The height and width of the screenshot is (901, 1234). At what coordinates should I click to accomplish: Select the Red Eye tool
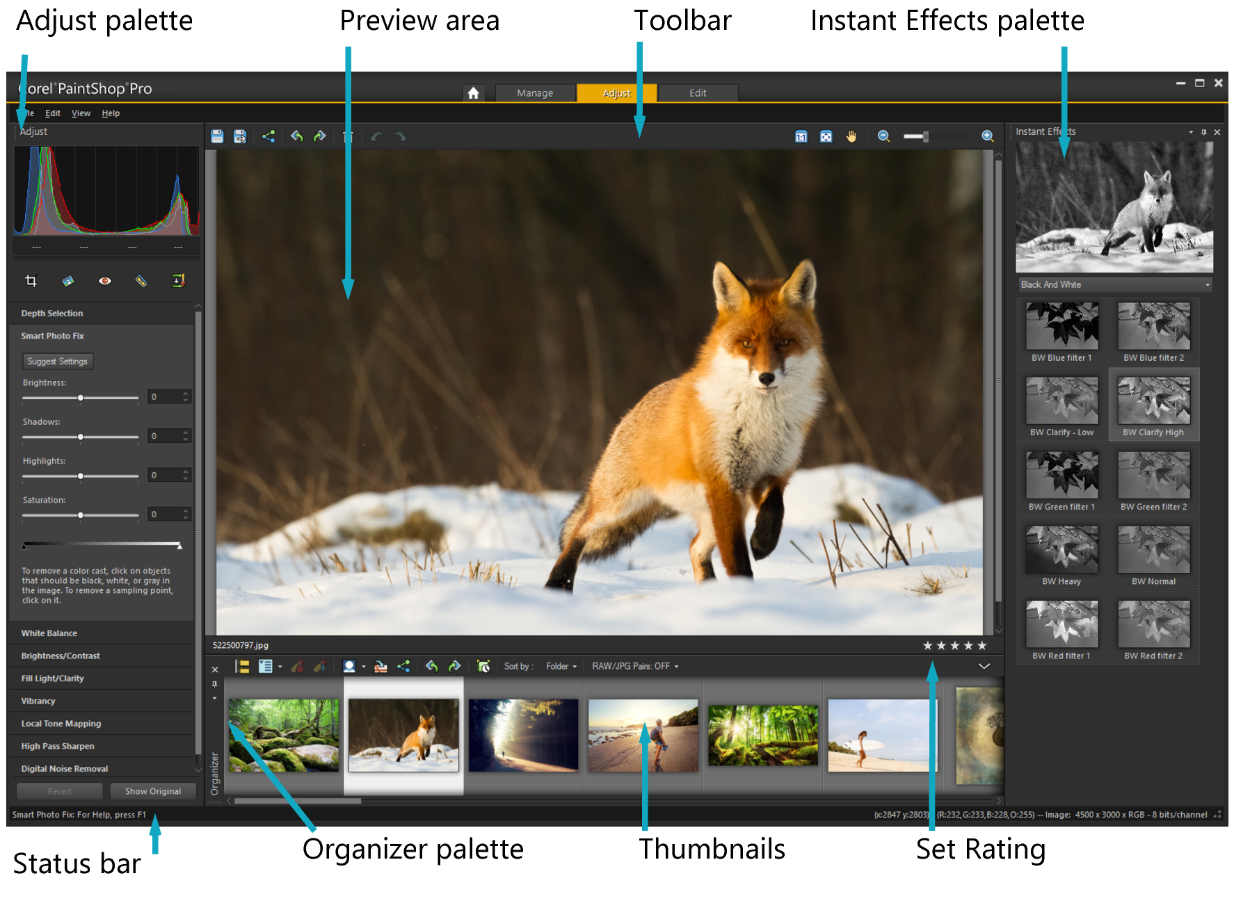(x=104, y=281)
